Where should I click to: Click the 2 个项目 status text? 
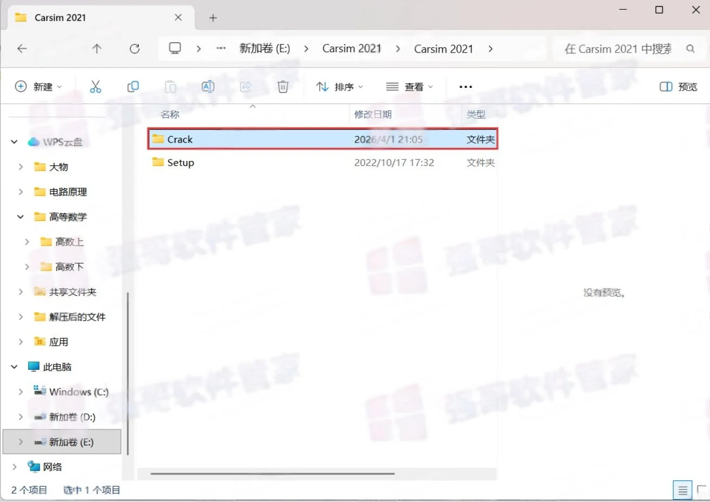[29, 490]
